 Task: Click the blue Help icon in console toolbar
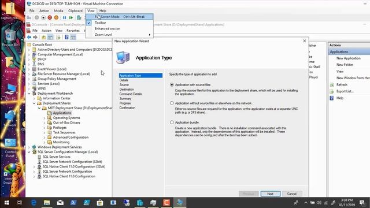tap(66, 37)
